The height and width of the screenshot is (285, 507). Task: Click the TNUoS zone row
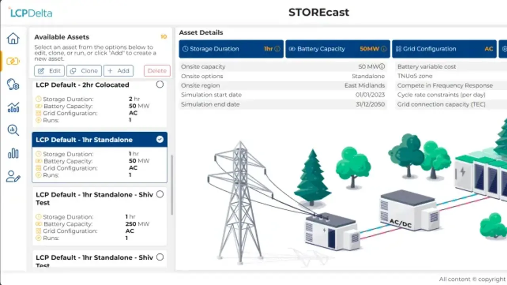(x=451, y=76)
